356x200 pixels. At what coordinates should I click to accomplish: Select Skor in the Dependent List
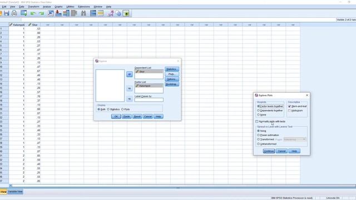tap(149, 72)
